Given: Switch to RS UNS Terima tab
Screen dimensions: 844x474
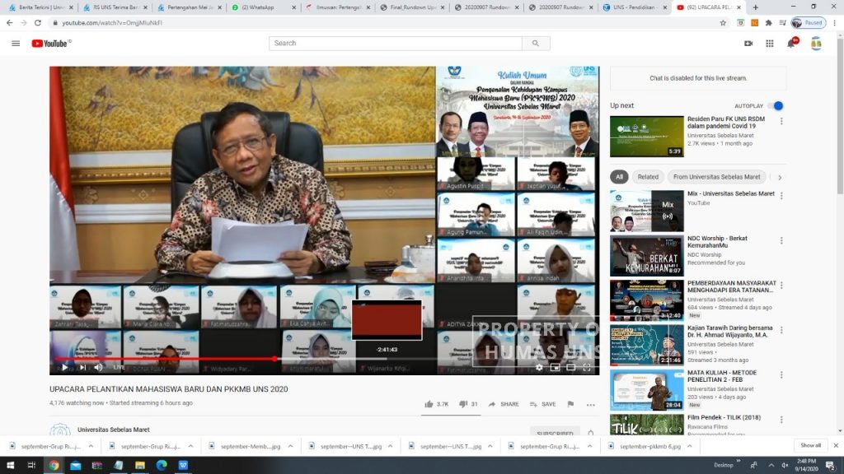Looking at the screenshot, I should pos(115,7).
